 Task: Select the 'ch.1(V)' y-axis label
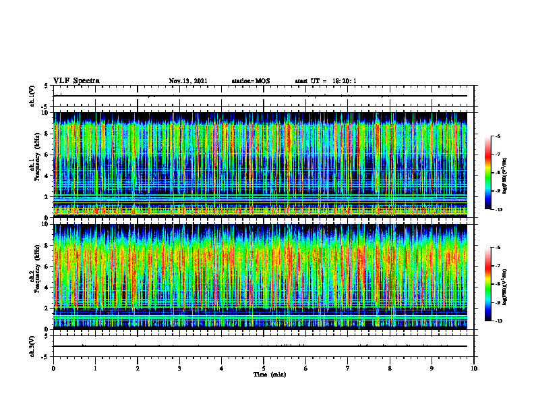coord(32,96)
